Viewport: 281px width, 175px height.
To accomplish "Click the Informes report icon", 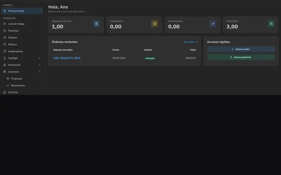I will 5,92.
